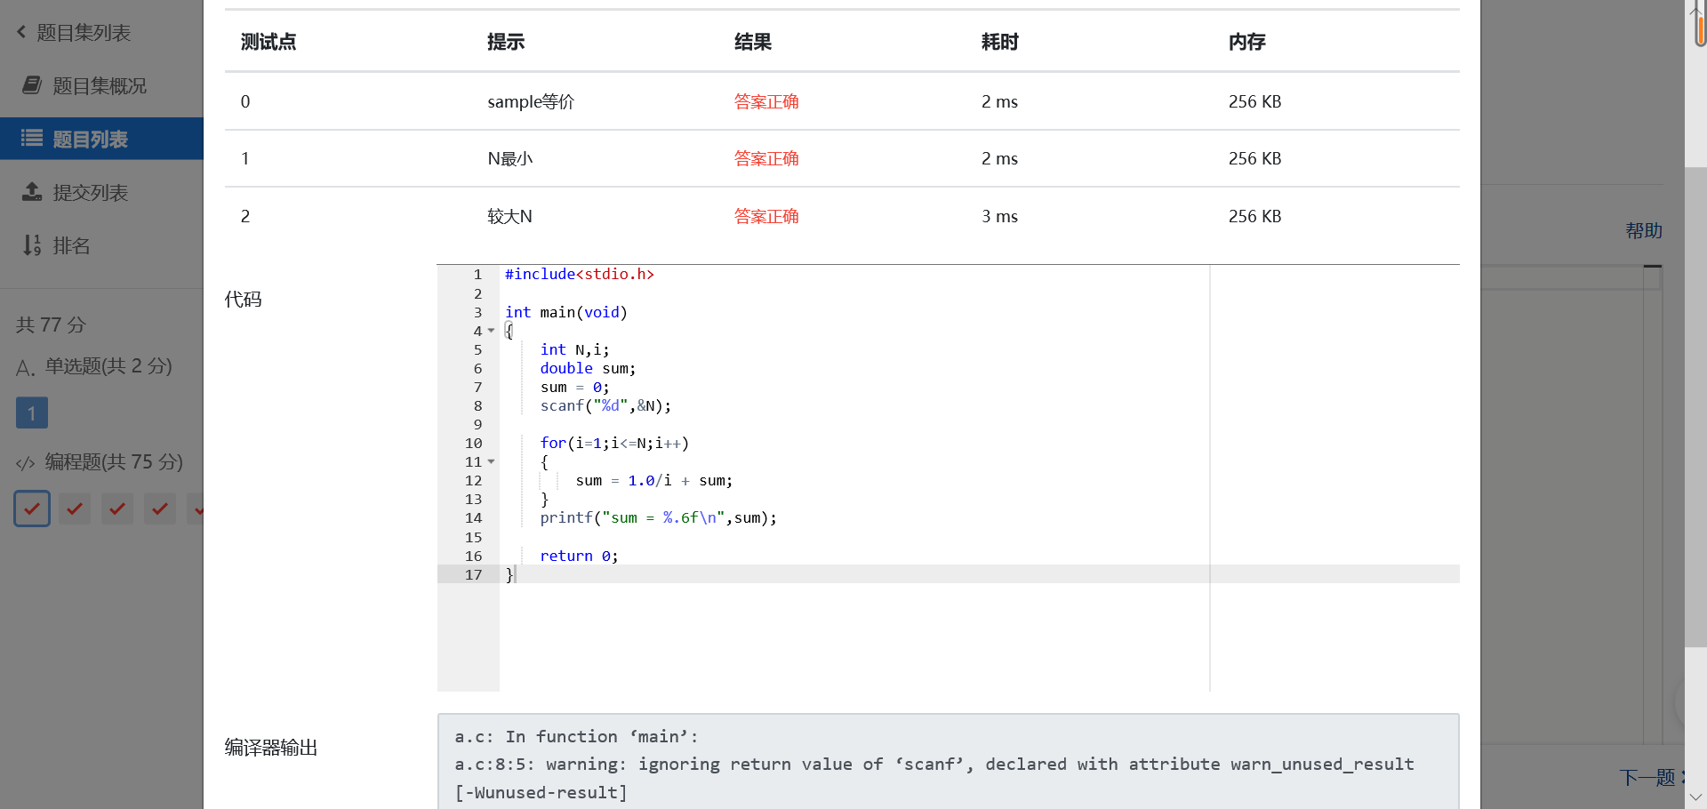The height and width of the screenshot is (809, 1707).
Task: Collapse the for-loop fold at line 11
Action: 491,461
